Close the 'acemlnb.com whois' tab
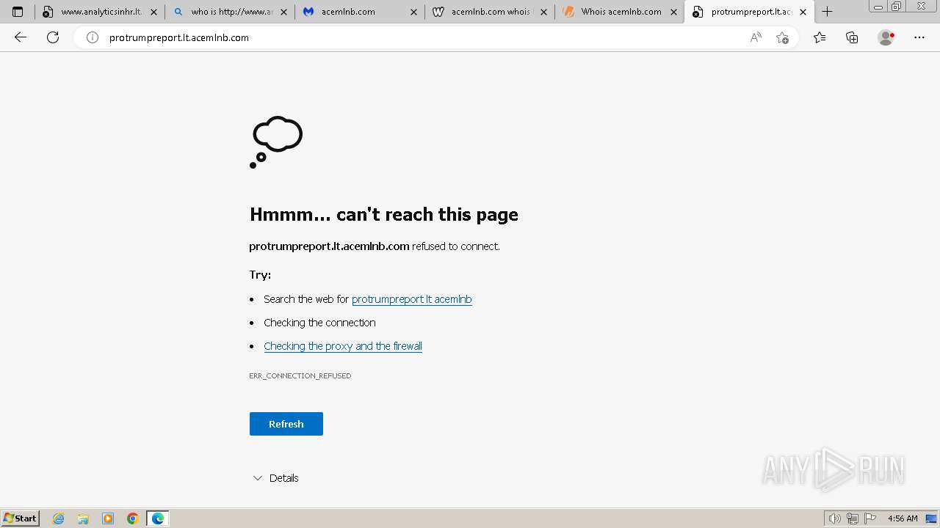The height and width of the screenshot is (528, 940). [543, 12]
